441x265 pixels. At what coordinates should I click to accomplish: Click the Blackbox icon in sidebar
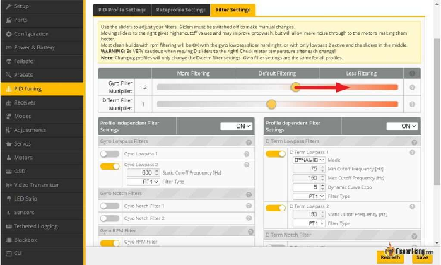[x=8, y=240]
